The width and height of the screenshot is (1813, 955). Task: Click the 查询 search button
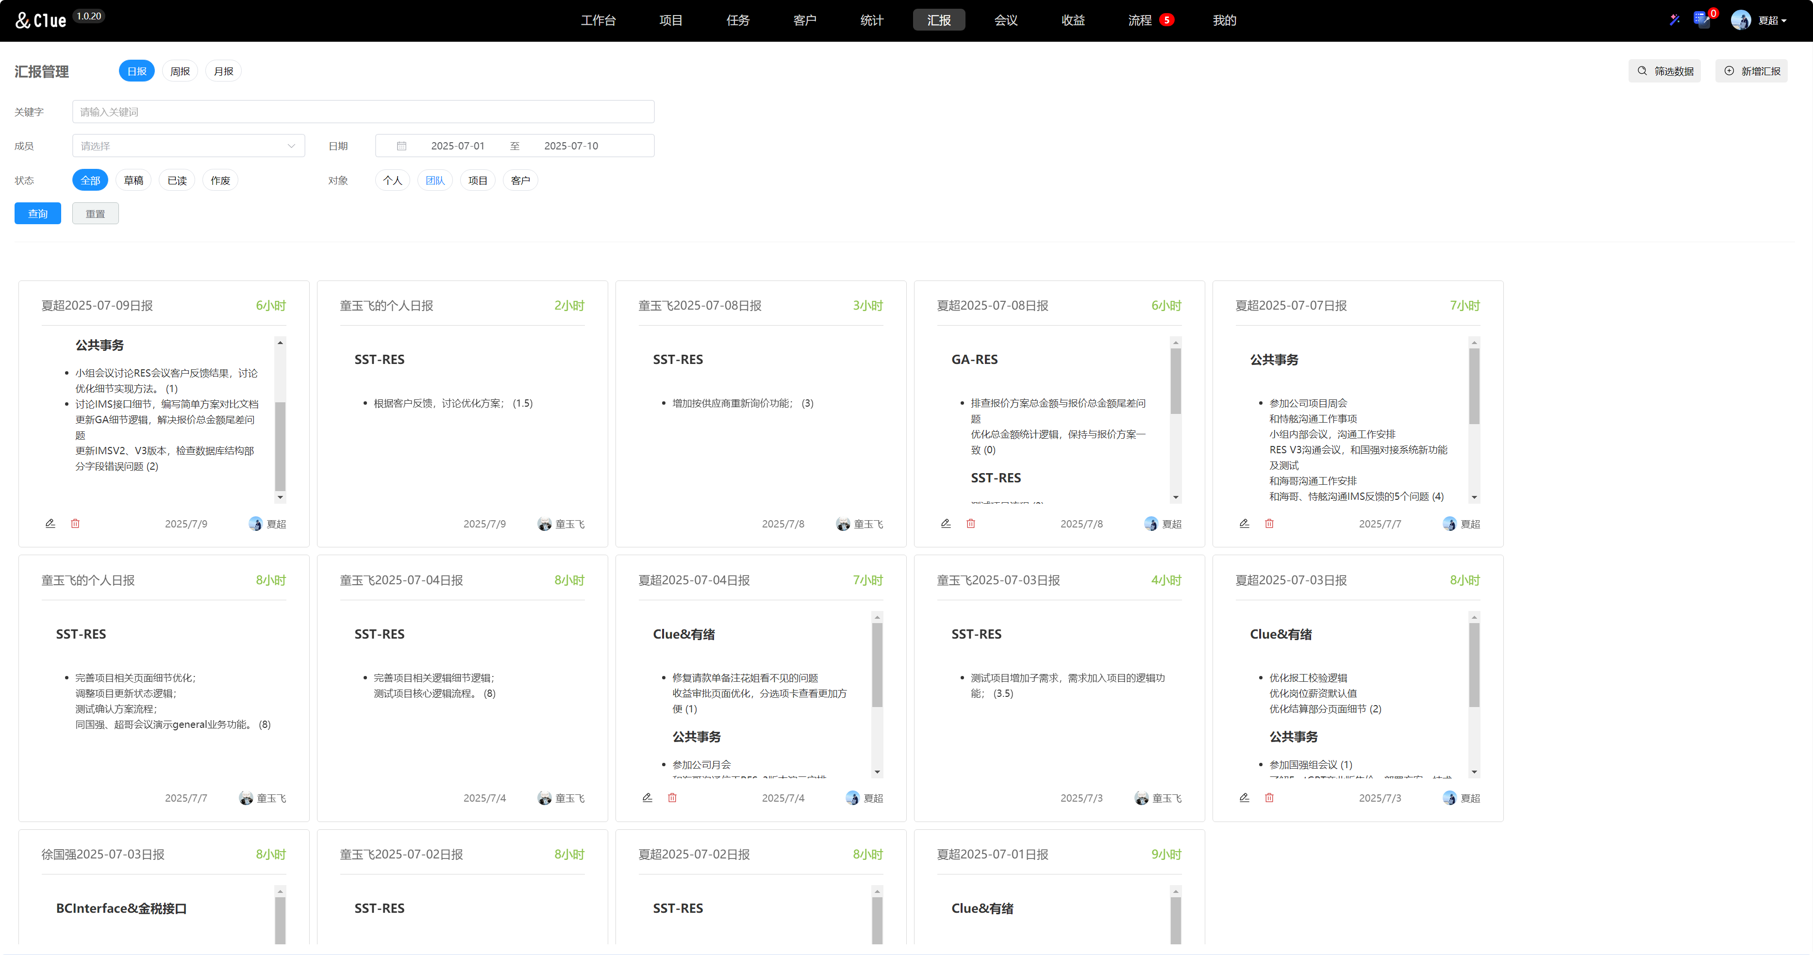37,213
